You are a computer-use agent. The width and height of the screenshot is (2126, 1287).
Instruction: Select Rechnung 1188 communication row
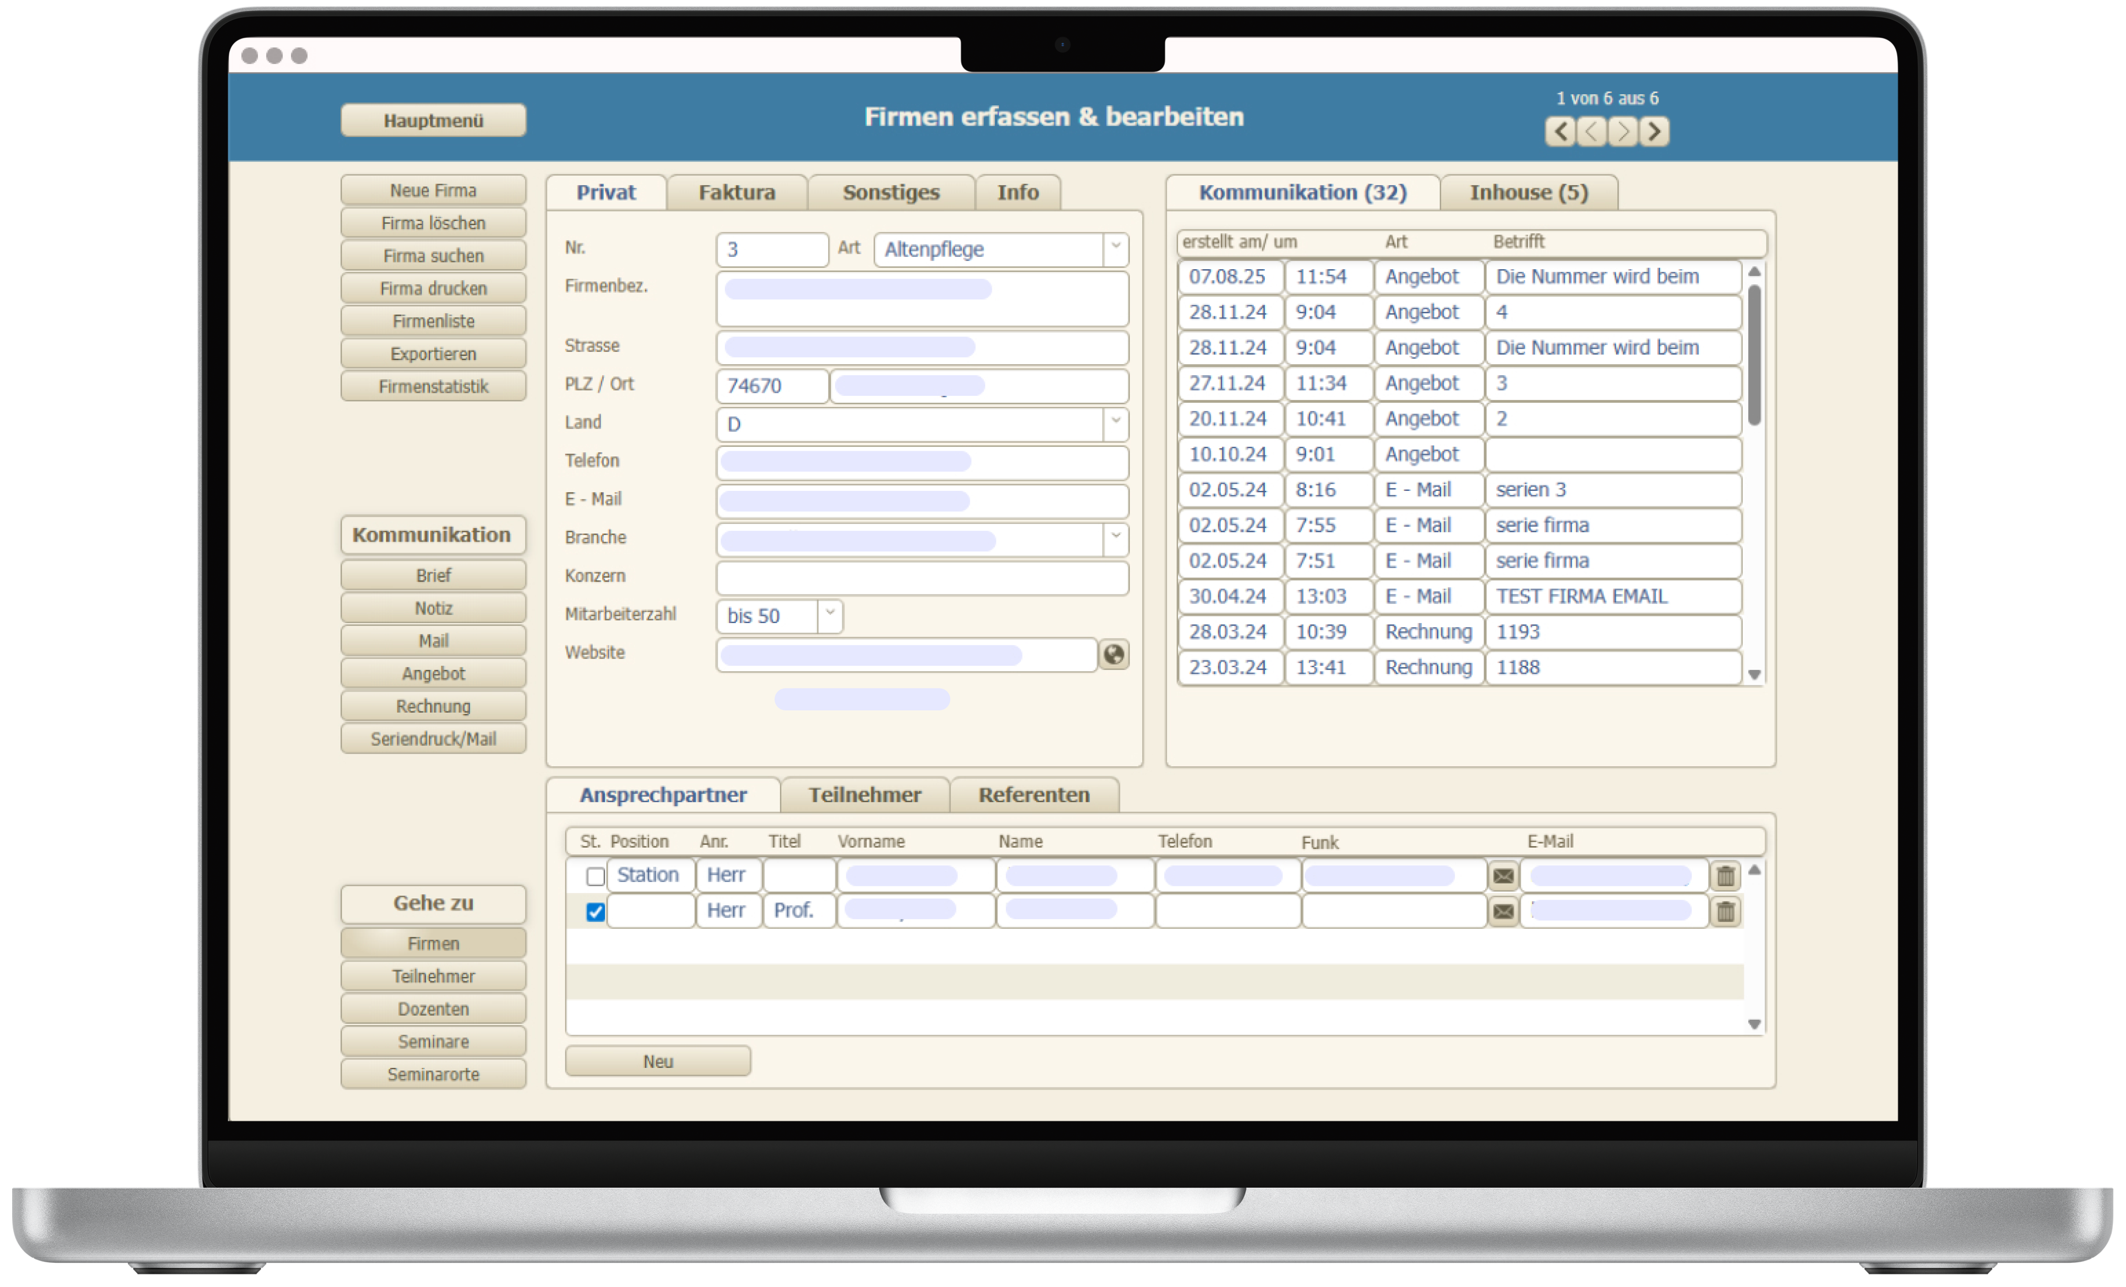(x=1460, y=668)
